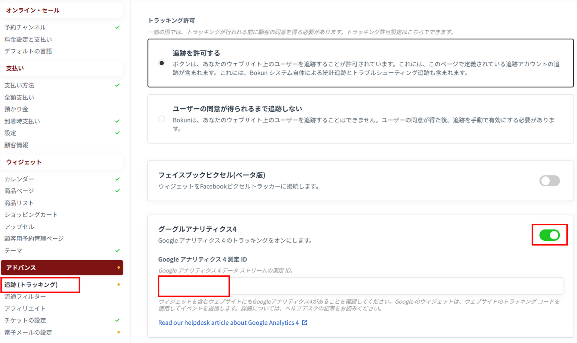The width and height of the screenshot is (577, 343).
Task: Select the 追跡を許可する radio option
Action: 162,63
